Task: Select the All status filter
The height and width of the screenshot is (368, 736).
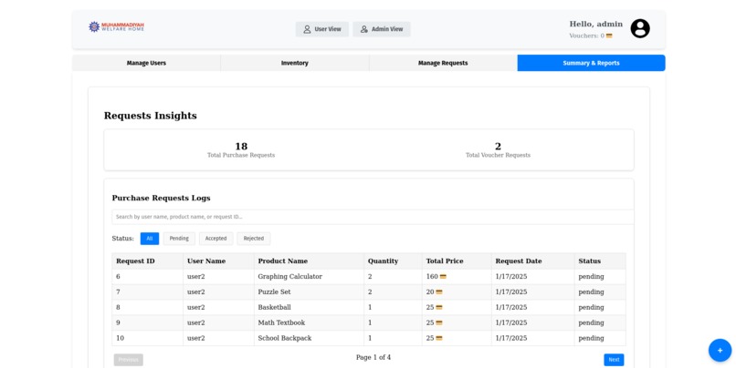Action: click(x=150, y=239)
